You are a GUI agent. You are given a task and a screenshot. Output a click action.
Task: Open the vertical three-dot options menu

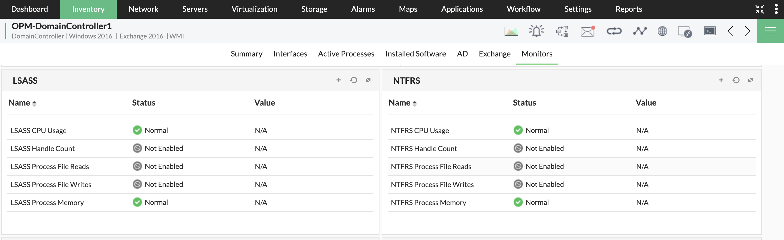pos(776,9)
